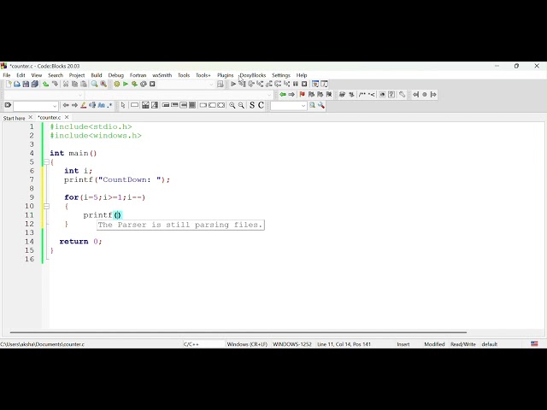The image size is (547, 410).
Task: Click the Windows (CR+LF) status bar entry
Action: point(247,344)
